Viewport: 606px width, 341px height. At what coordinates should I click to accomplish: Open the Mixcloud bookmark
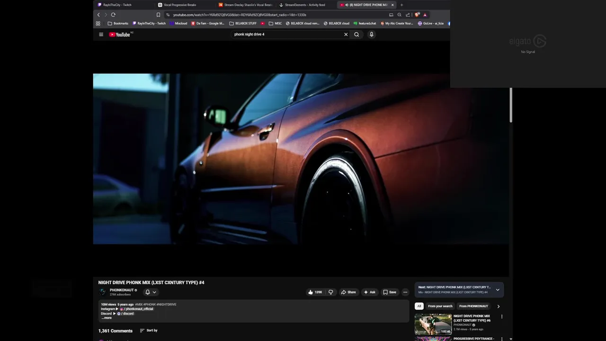[178, 23]
